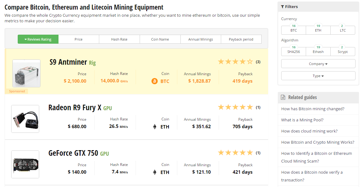The image size is (363, 187).
Task: Toggle Ethash algorithm filter
Action: click(x=318, y=52)
